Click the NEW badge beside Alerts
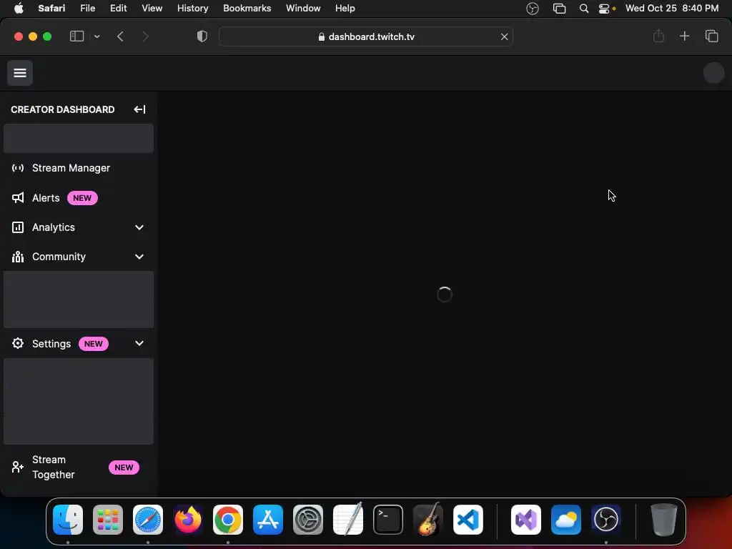The image size is (732, 549). (x=82, y=198)
